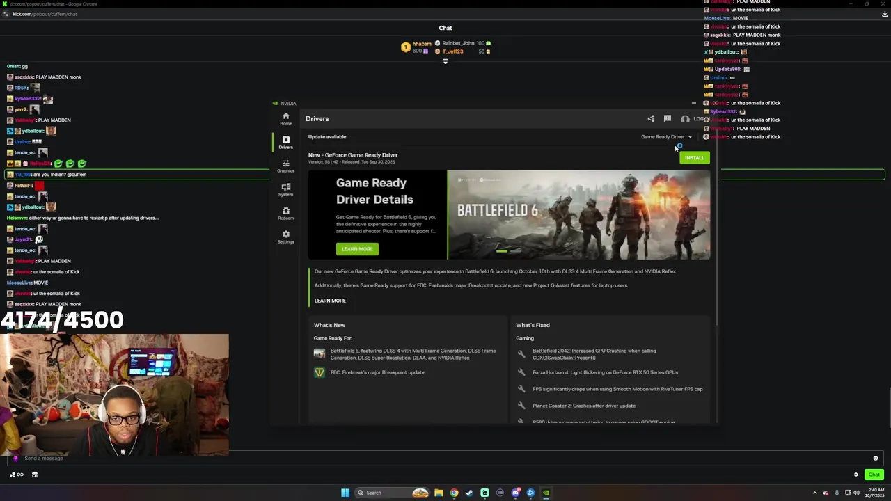Image resolution: width=891 pixels, height=501 pixels.
Task: Click 'FBC: Firebreak's major Breakpoint update'
Action: (377, 372)
